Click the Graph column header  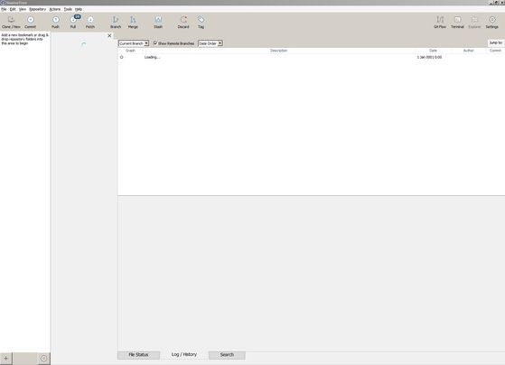coord(130,51)
